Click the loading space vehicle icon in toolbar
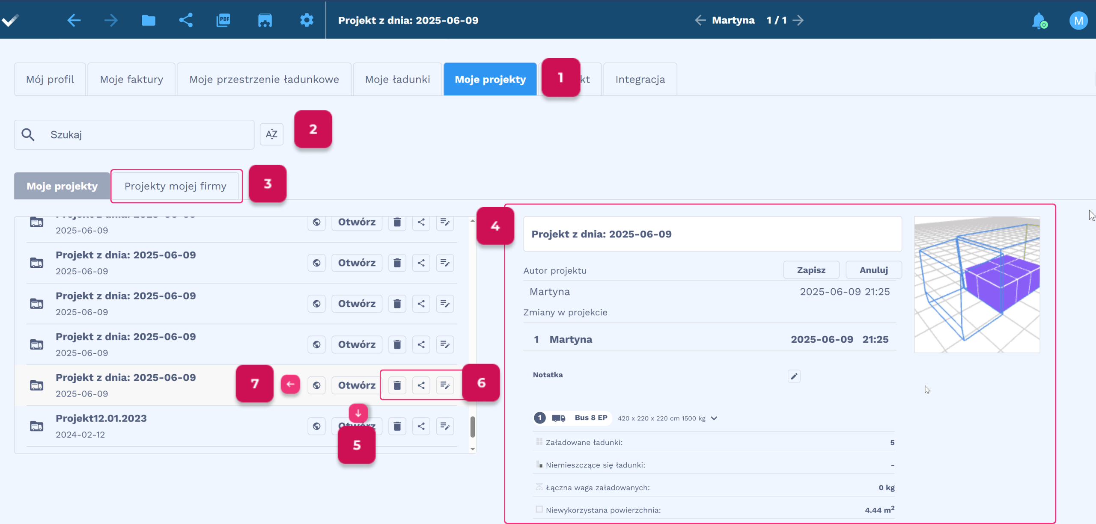 (x=265, y=20)
